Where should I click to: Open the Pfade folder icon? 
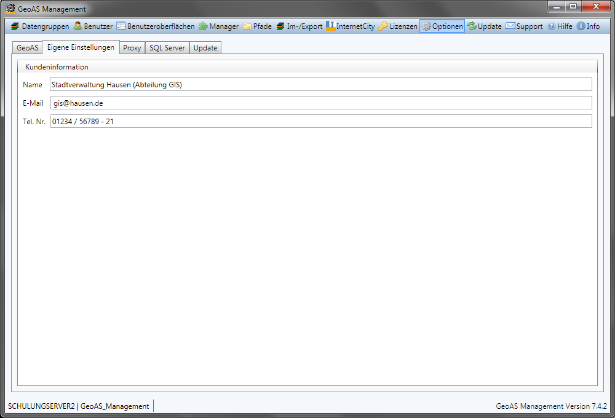(247, 26)
